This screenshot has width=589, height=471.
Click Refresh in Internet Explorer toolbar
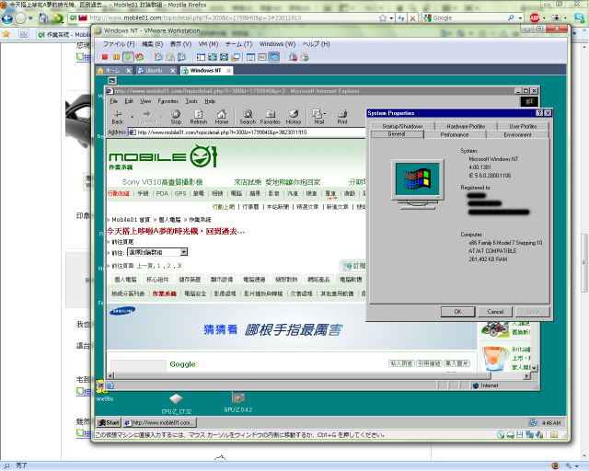[x=199, y=117]
